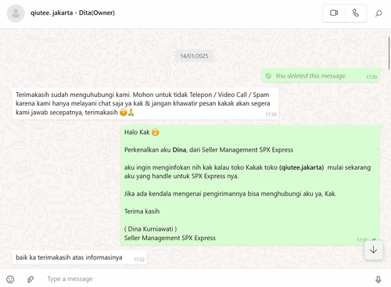Click the baik ka terimakasih message
This screenshot has height=287, width=391.
click(79, 257)
